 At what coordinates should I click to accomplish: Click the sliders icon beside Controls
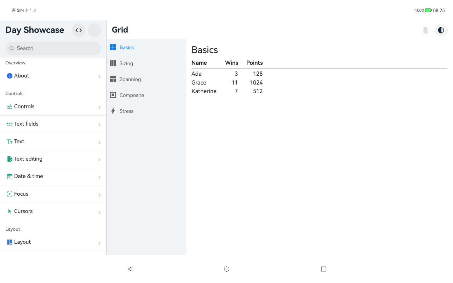10,106
